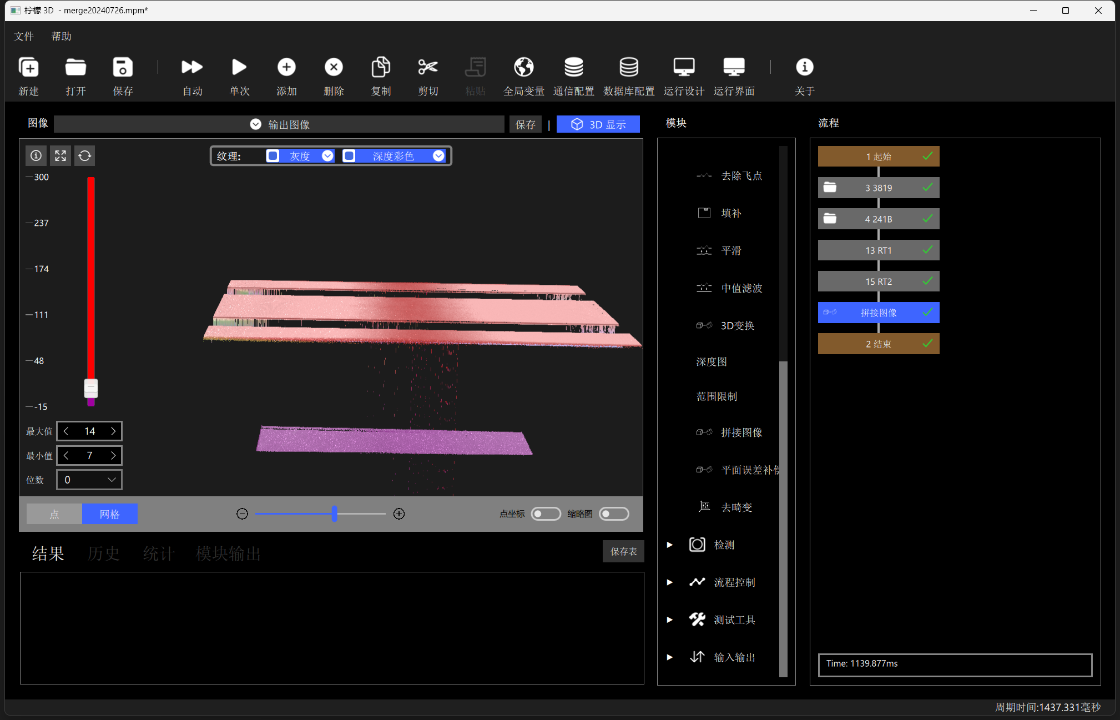Open the 文件 menu

click(24, 36)
